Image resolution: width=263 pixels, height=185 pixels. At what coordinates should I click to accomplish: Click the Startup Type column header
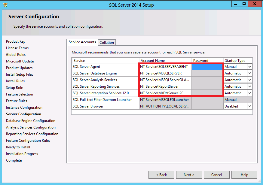(238, 60)
